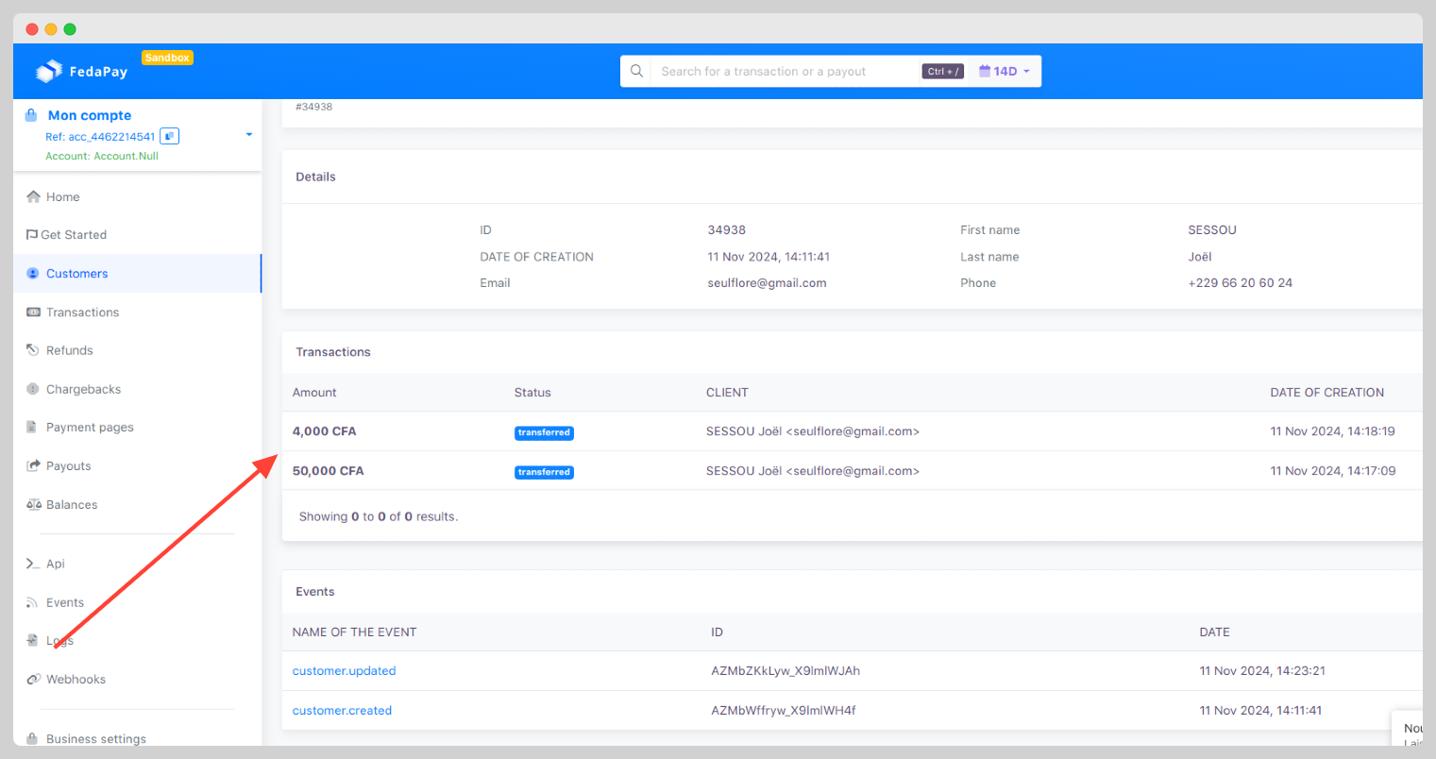Click the Chargebacks circle icon
Image resolution: width=1436 pixels, height=759 pixels.
33,389
